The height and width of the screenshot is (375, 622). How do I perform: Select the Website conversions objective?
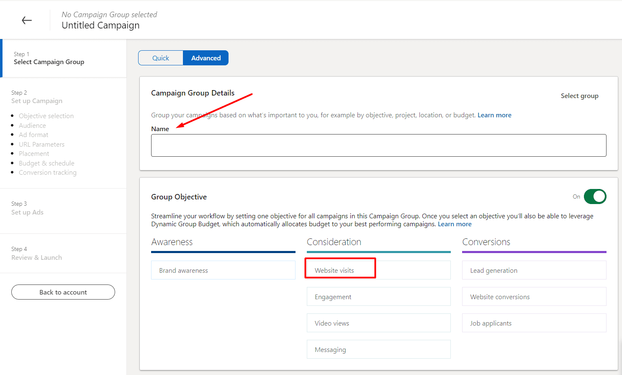[x=534, y=297]
